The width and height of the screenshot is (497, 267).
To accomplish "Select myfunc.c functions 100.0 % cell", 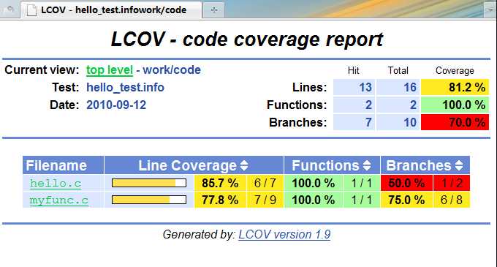I will [313, 200].
